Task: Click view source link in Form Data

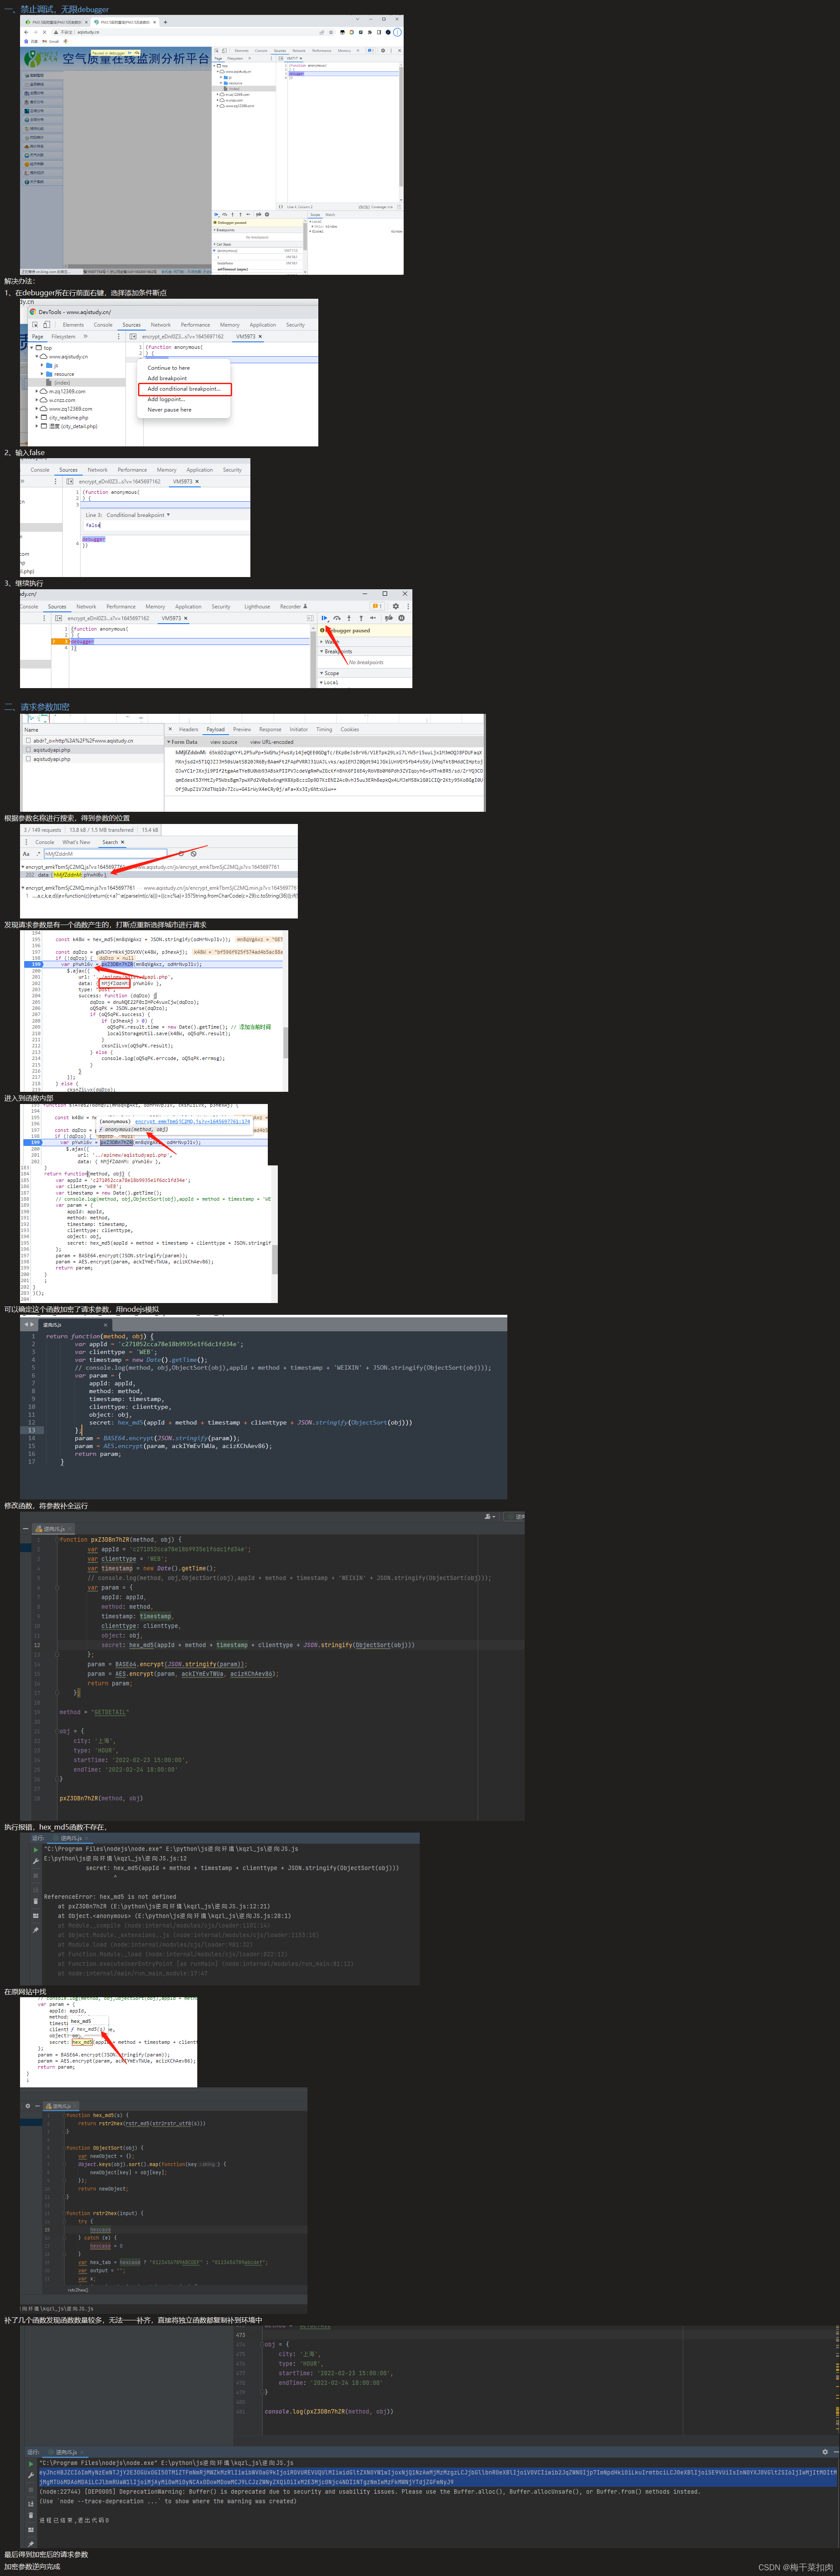Action: (224, 742)
